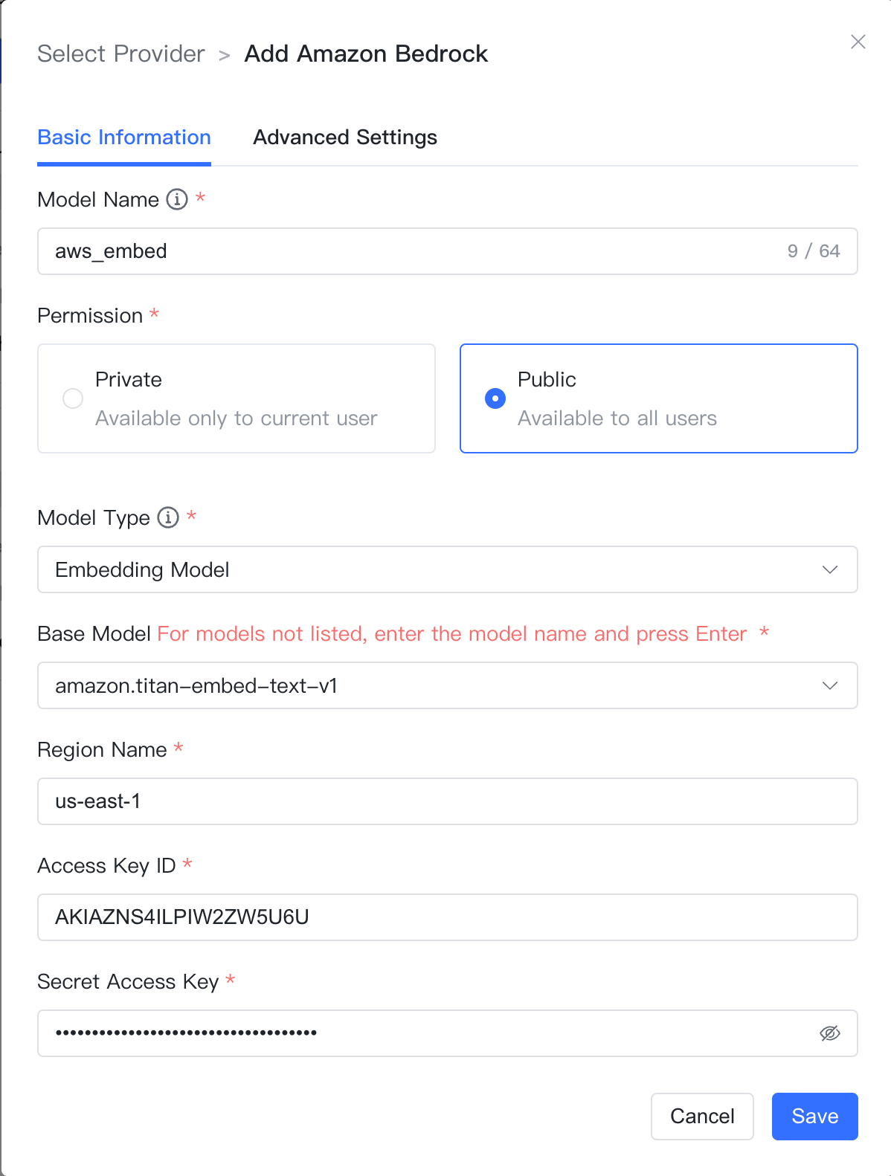Go back to Select Provider breadcrumb

coord(121,54)
